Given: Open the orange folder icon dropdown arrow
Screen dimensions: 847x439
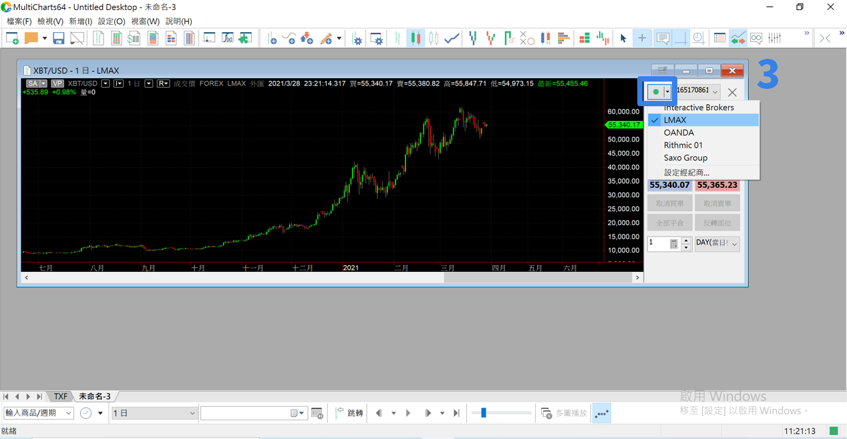Looking at the screenshot, I should 44,39.
